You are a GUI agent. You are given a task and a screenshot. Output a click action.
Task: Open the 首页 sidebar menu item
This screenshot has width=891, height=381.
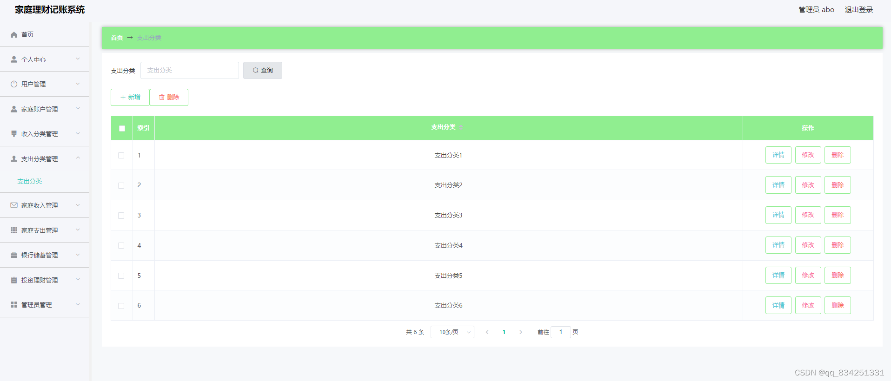pos(45,34)
